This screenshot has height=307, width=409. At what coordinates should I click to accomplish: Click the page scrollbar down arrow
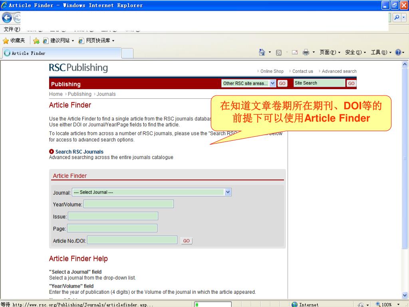(x=405, y=295)
